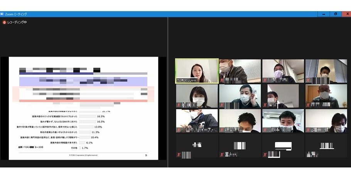Minimize the Zoom meeting window
The image size is (351, 174).
tap(323, 14)
